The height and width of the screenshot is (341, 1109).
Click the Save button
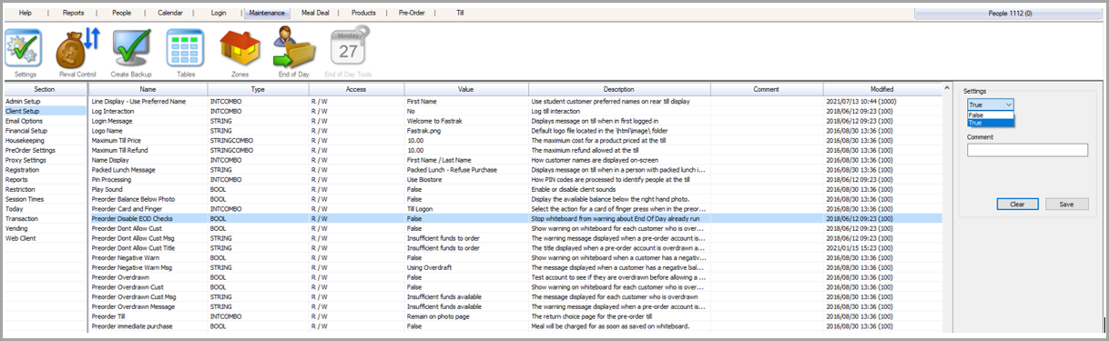coord(1067,205)
